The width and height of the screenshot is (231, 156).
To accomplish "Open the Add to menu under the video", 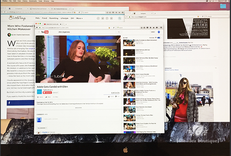I will 40,97.
